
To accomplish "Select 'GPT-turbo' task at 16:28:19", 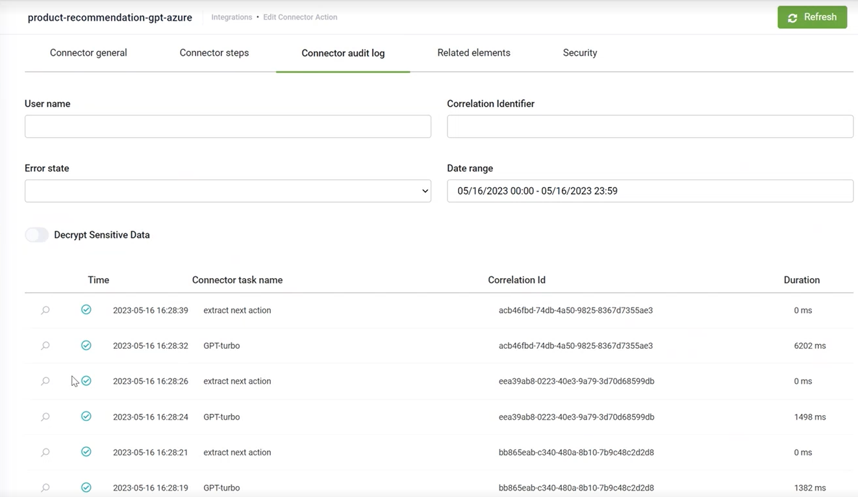I will click(x=221, y=488).
